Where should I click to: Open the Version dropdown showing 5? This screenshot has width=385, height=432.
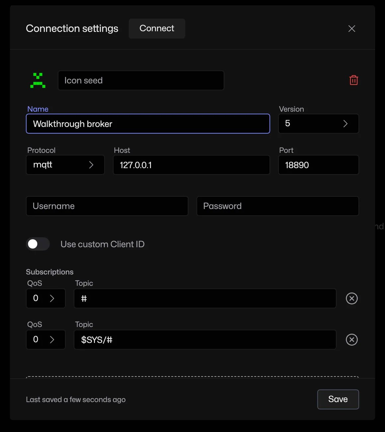coord(319,124)
